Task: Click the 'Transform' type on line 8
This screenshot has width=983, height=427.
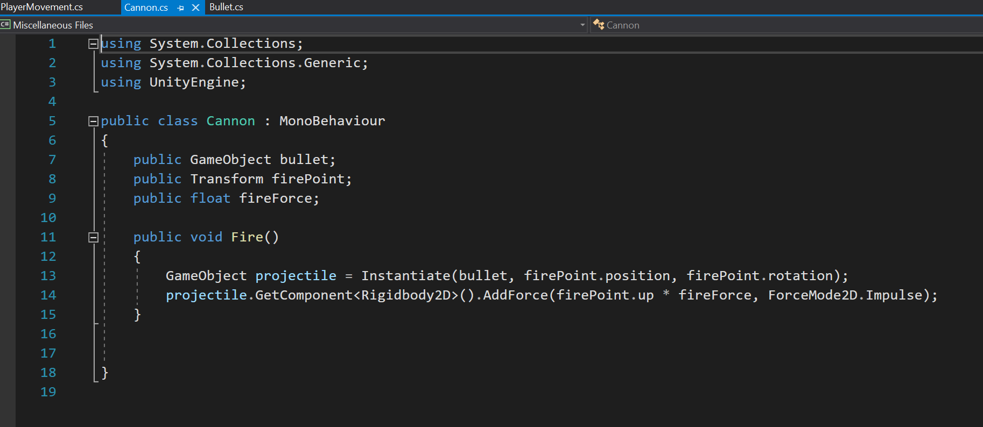Action: [x=227, y=179]
